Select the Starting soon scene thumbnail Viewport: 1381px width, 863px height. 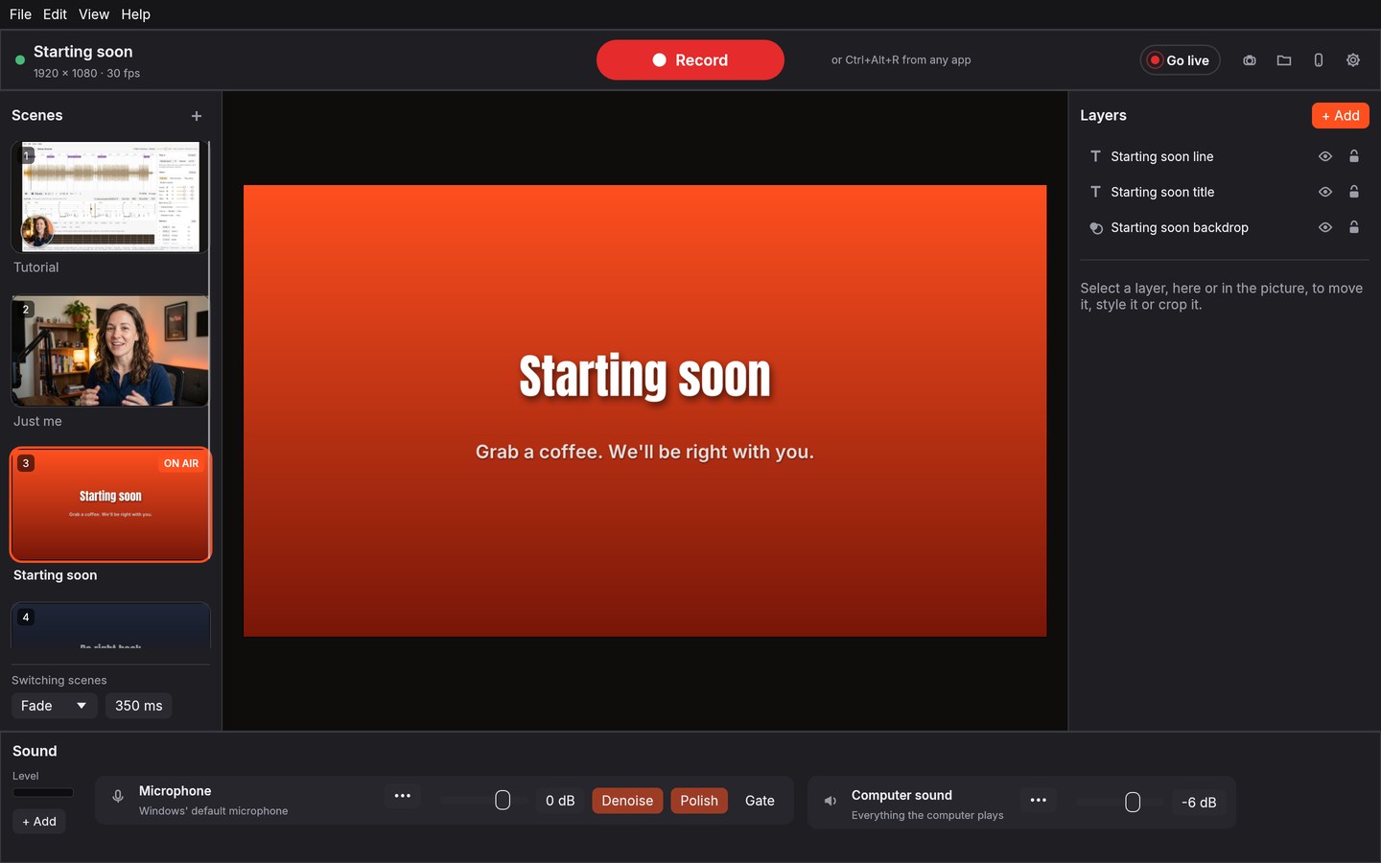click(110, 505)
